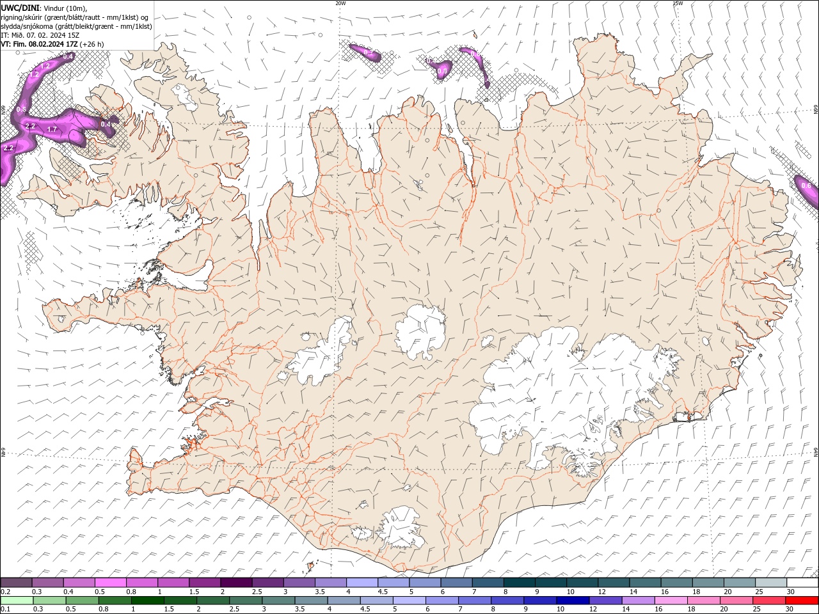
Task: Pick the magenta snow legend swatch labeled 0.5
Action: click(x=110, y=583)
